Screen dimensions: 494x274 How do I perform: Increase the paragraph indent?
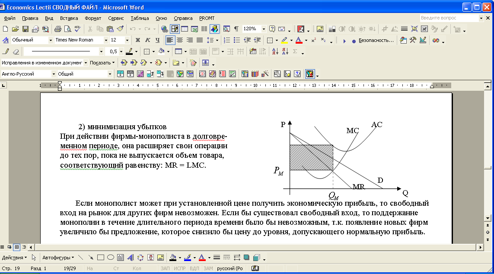(x=258, y=40)
